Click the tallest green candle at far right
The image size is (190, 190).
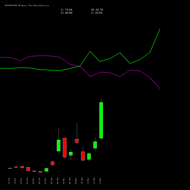tap(101, 120)
